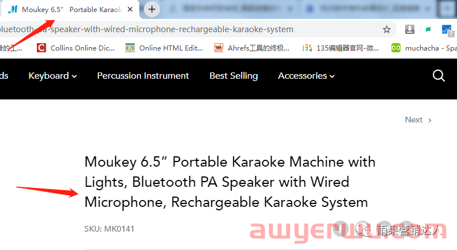Open the blue chart extension icon

(447, 30)
